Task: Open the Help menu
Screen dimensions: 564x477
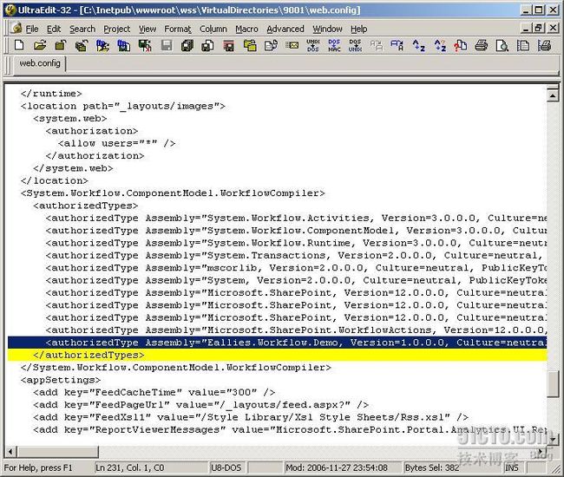Action: [x=358, y=29]
